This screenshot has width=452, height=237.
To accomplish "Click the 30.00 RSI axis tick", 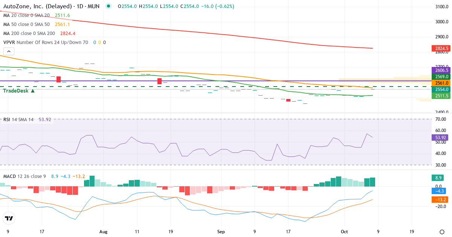I will pos(441,165).
